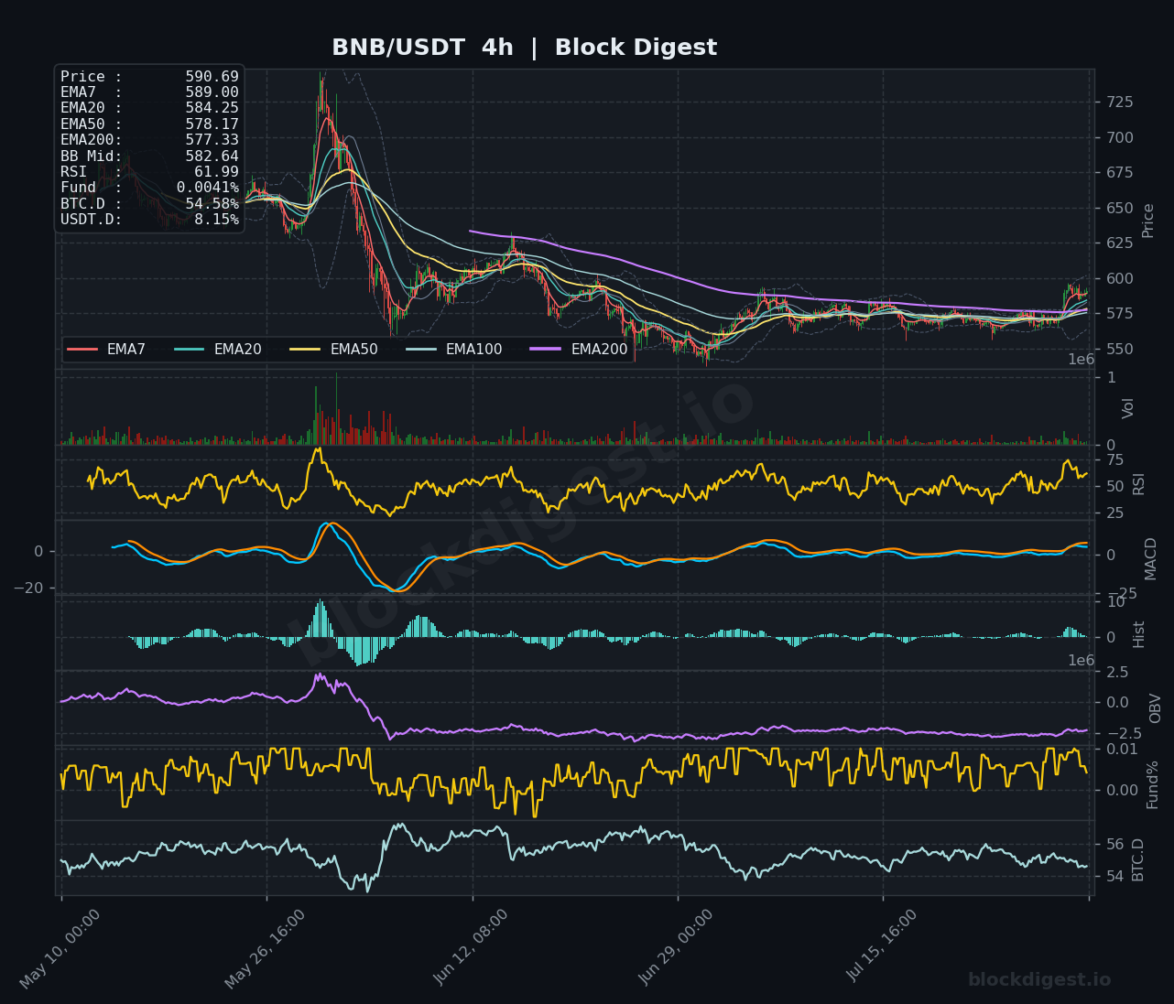Click the BTC.D panel axis label
This screenshot has height=1004, width=1174.
click(1138, 859)
